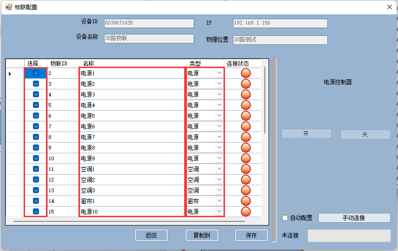Click the red status indicator for 电源10

point(246,212)
